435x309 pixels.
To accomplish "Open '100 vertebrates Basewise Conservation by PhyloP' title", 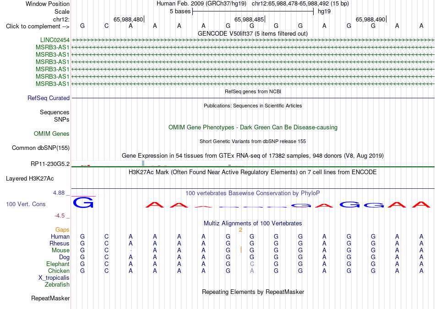I will click(x=253, y=193).
